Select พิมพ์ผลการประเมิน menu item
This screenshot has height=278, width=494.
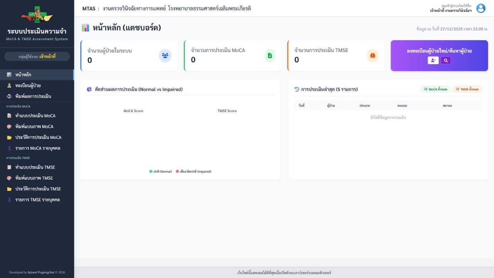pyautogui.click(x=33, y=96)
